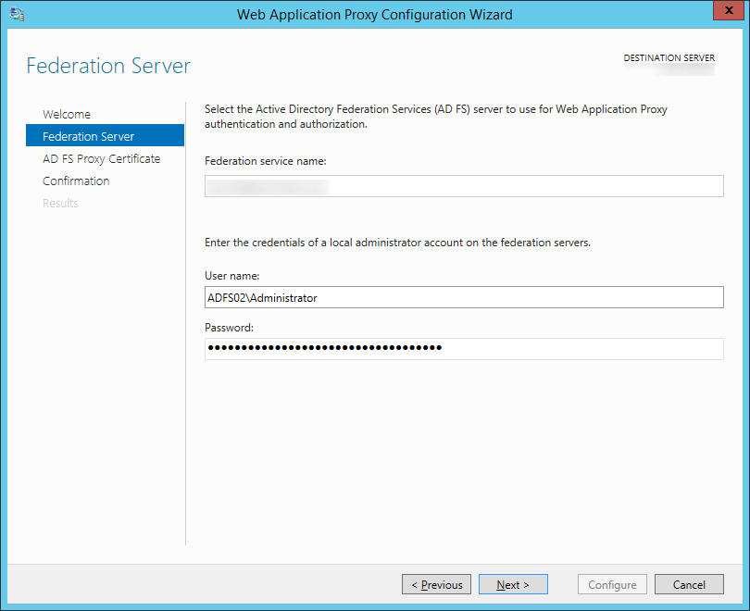Image resolution: width=750 pixels, height=611 pixels.
Task: Open the AD FS Proxy Certificate step
Action: pos(102,158)
